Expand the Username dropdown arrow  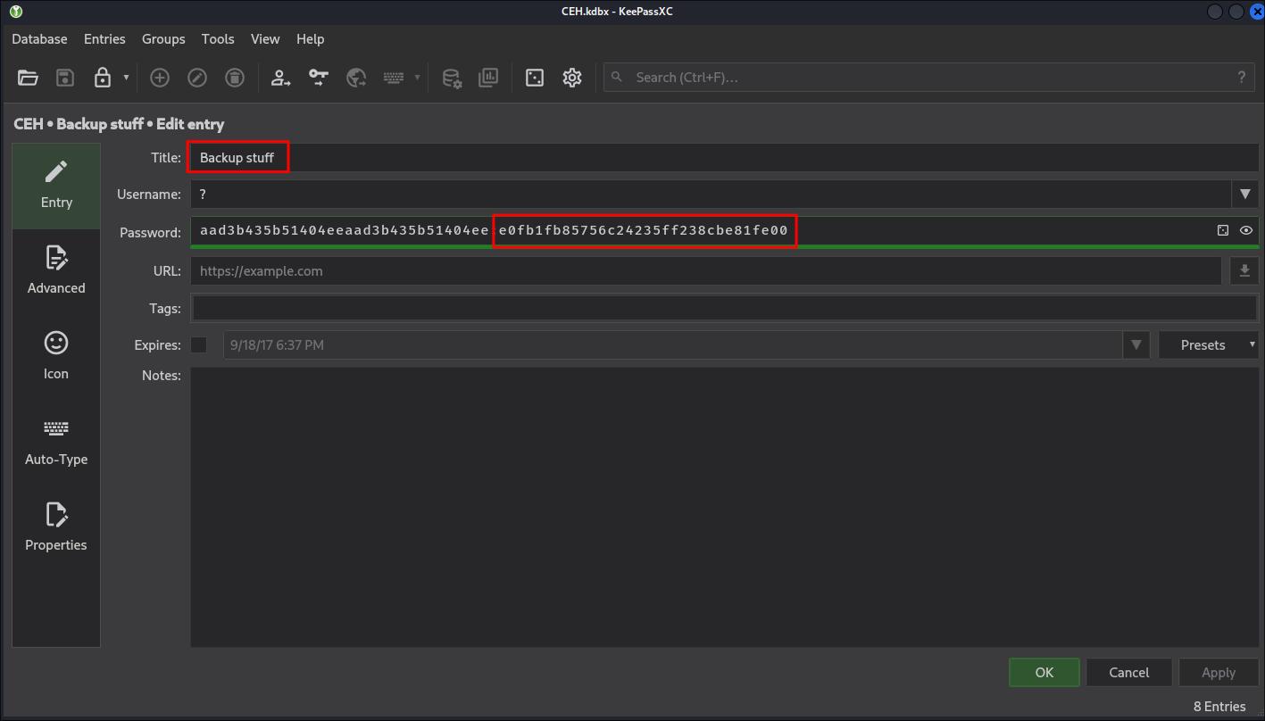(x=1245, y=194)
